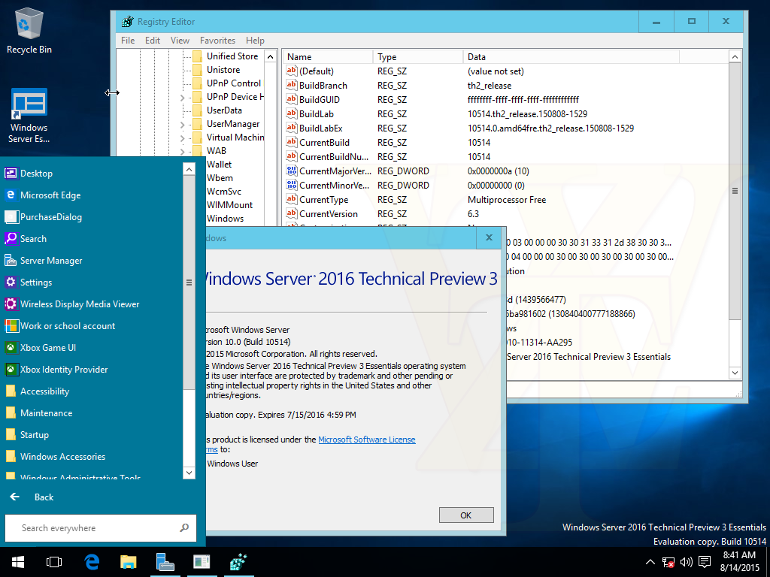The width and height of the screenshot is (770, 577).
Task: Click the search magnifier in Start menu
Action: (184, 528)
